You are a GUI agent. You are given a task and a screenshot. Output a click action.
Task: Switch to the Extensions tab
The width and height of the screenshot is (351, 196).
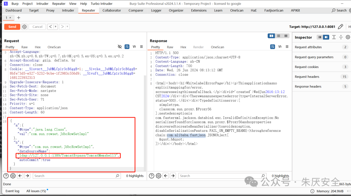pyautogui.click(x=199, y=10)
